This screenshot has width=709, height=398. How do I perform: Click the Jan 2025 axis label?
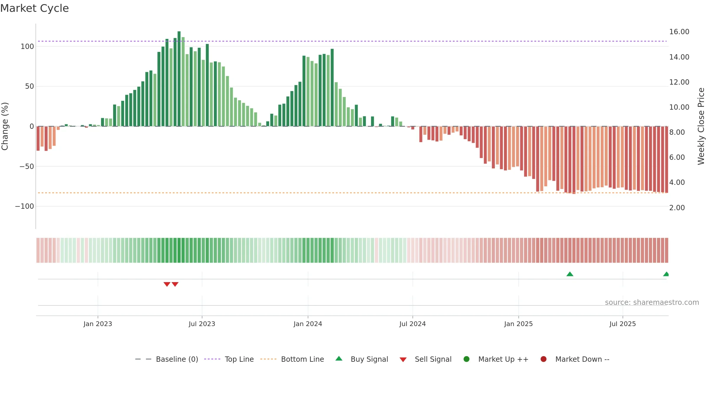click(x=518, y=324)
